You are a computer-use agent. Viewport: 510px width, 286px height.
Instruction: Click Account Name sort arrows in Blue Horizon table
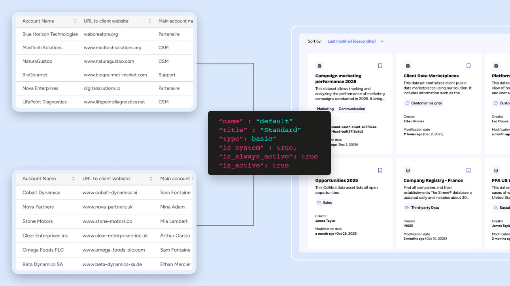click(75, 21)
